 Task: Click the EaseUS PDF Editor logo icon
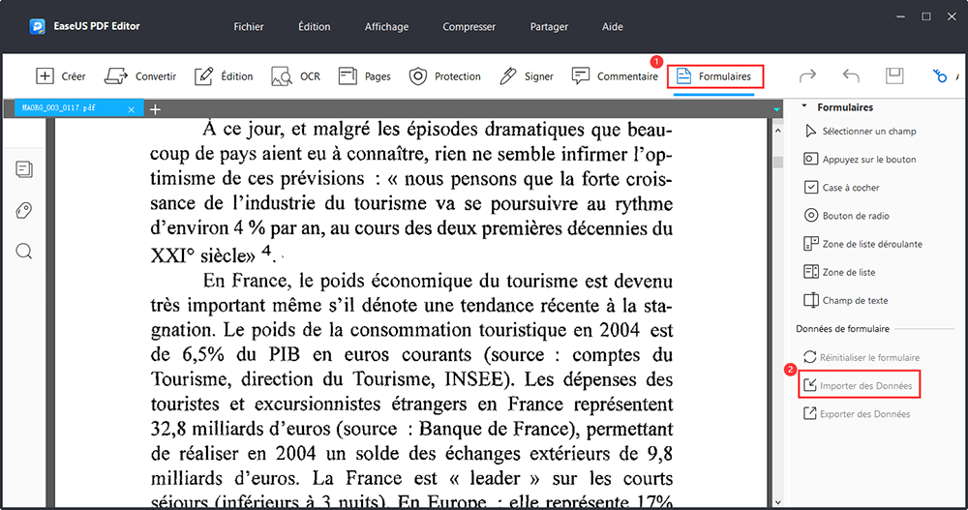(37, 26)
